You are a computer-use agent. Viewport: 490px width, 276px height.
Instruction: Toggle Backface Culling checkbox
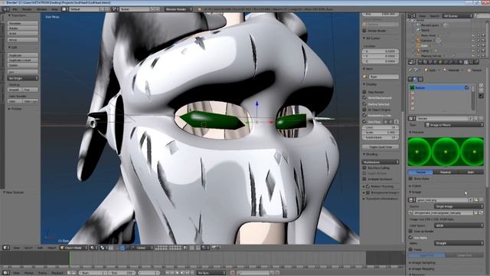(364, 168)
